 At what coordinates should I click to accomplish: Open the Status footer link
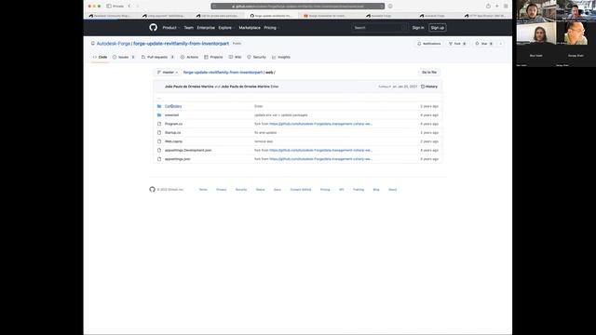tap(260, 190)
